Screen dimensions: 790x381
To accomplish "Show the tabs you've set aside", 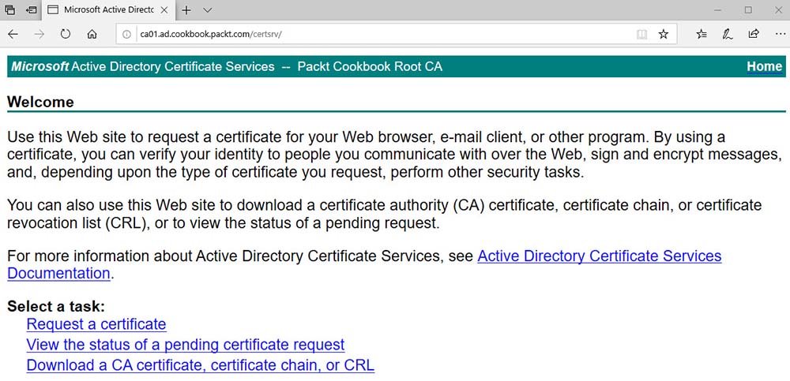I will tap(10, 10).
